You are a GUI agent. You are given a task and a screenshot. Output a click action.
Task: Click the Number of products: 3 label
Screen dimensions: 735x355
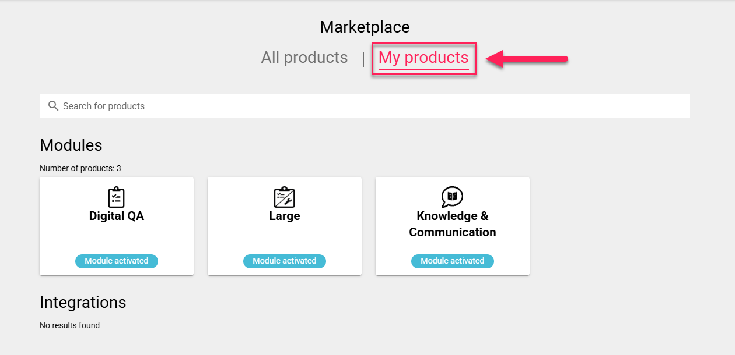click(80, 168)
